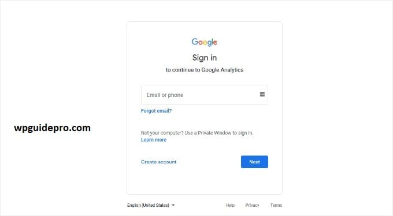Click the Sign in heading

[x=204, y=58]
